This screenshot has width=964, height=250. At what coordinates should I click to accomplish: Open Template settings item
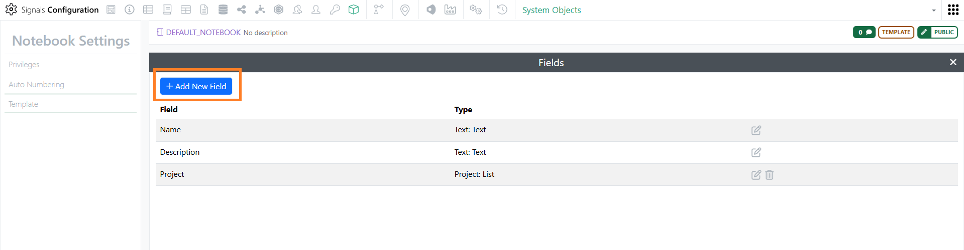pyautogui.click(x=23, y=104)
